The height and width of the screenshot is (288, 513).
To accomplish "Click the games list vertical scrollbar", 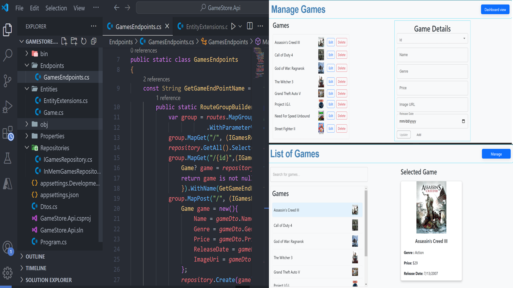I will 366,224.
